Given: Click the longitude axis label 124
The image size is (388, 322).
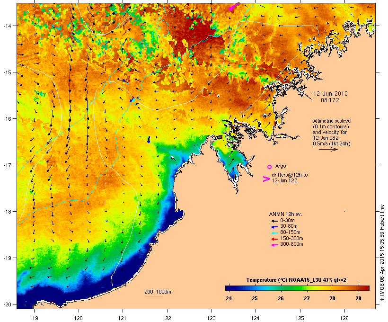Looking at the screenshot, I should coord(256,318).
